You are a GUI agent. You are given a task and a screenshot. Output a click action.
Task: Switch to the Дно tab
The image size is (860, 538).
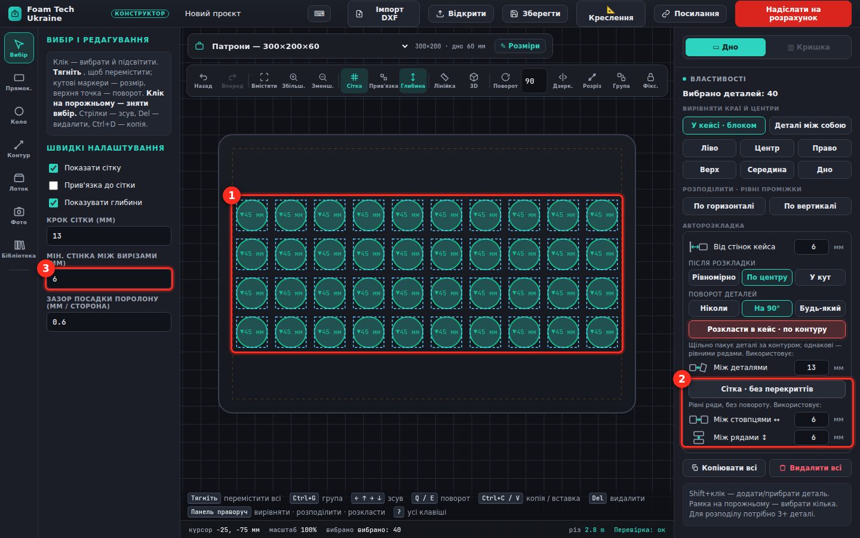[x=725, y=47]
